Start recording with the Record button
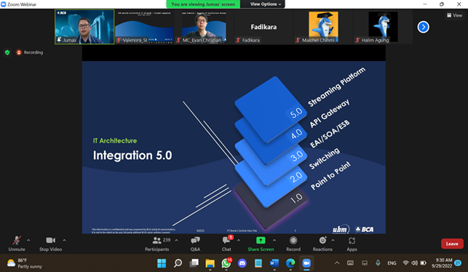This screenshot has width=468, height=272. pos(293,244)
